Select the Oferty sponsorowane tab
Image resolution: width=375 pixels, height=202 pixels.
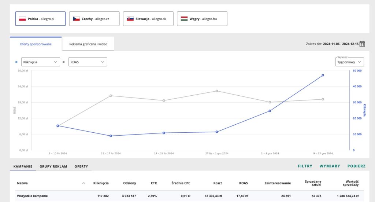click(36, 44)
